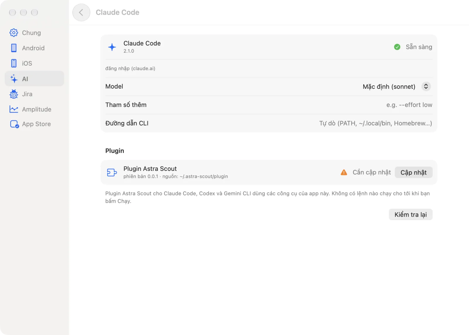The height and width of the screenshot is (335, 469).
Task: Click the Cần cập nhật status text
Action: pos(372,172)
